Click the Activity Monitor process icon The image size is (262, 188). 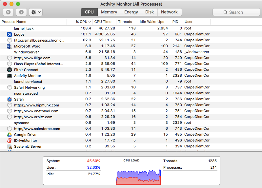10,76
